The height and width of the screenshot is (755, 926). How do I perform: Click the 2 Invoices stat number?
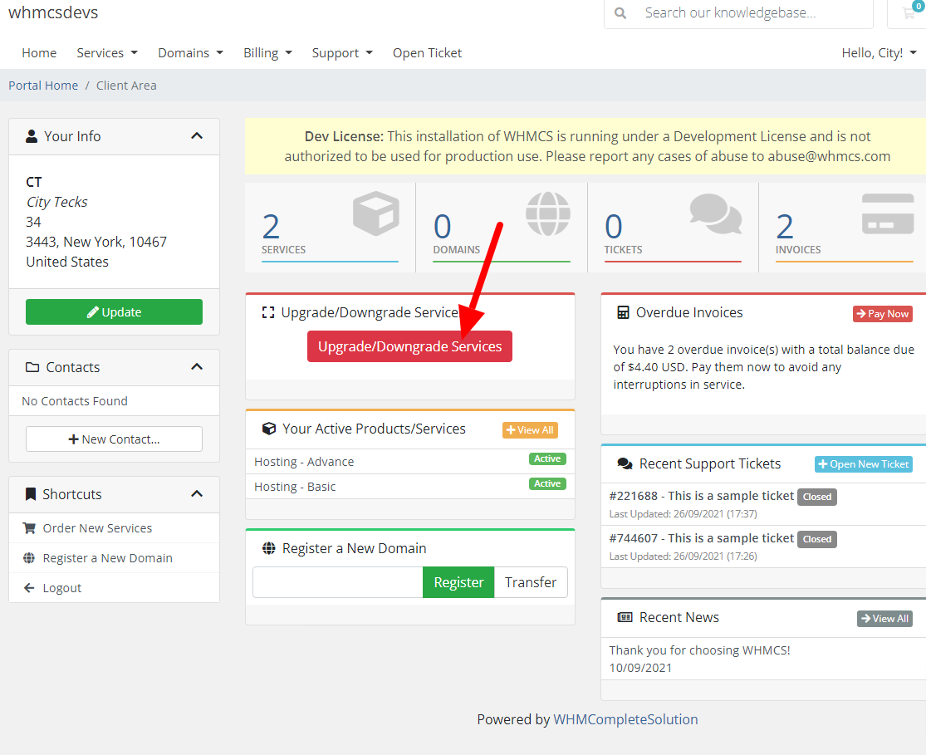(x=784, y=227)
